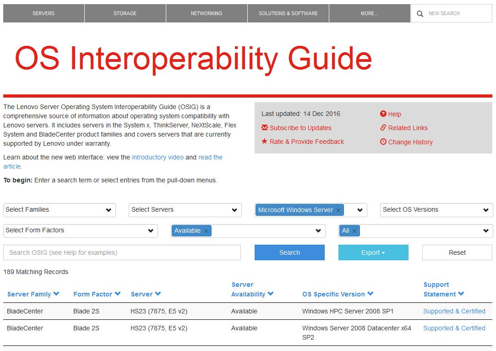496x351 pixels.
Task: Click the star icon beside Rate & Provide Feedback
Action: 265,142
